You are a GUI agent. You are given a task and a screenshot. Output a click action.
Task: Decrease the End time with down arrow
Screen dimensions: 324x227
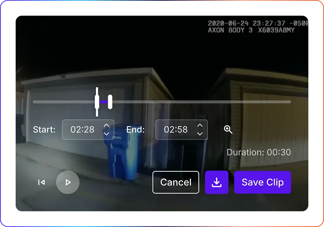200,134
